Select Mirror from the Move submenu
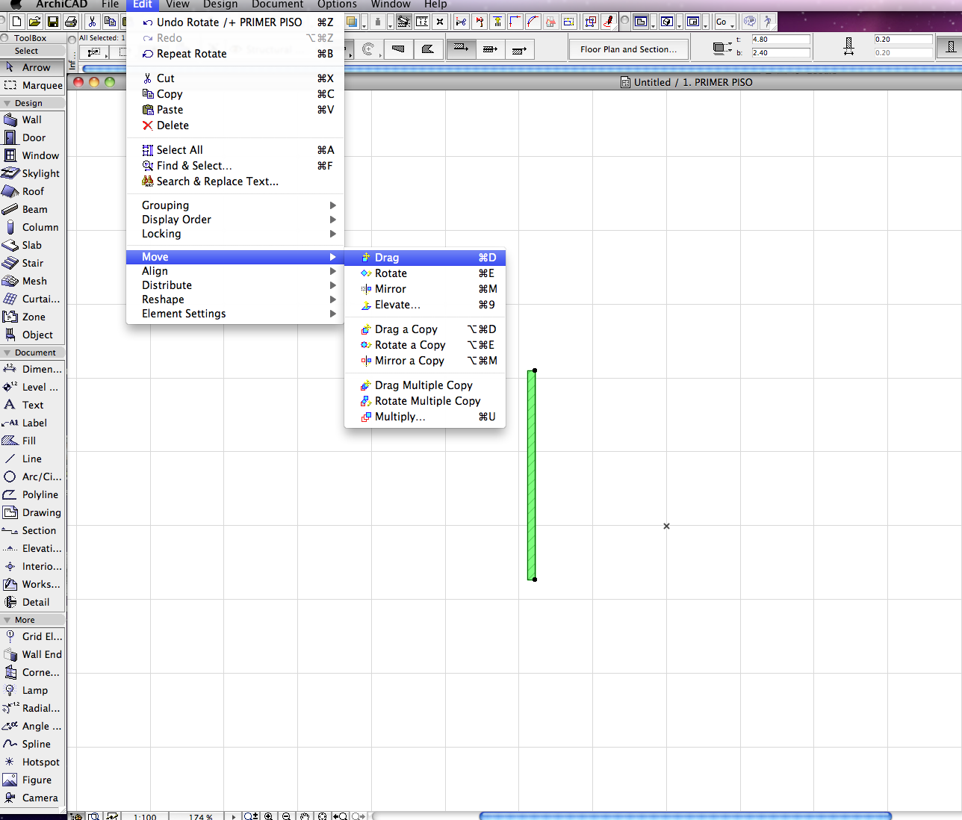Viewport: 962px width, 820px height. coord(425,289)
